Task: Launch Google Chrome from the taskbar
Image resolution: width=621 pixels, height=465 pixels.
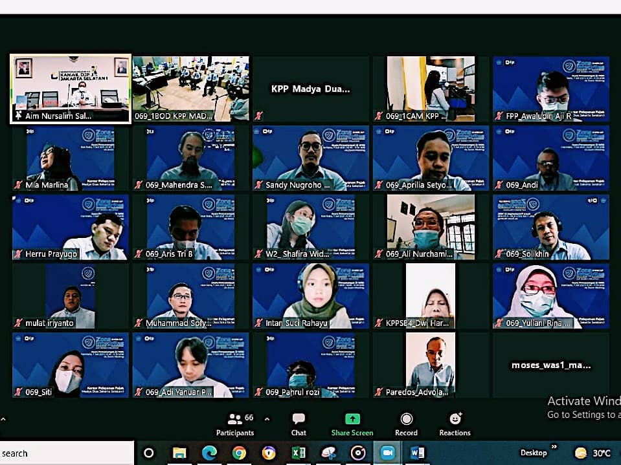Action: [239, 453]
